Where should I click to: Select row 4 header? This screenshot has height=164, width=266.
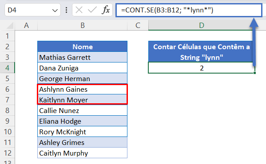pos(7,68)
